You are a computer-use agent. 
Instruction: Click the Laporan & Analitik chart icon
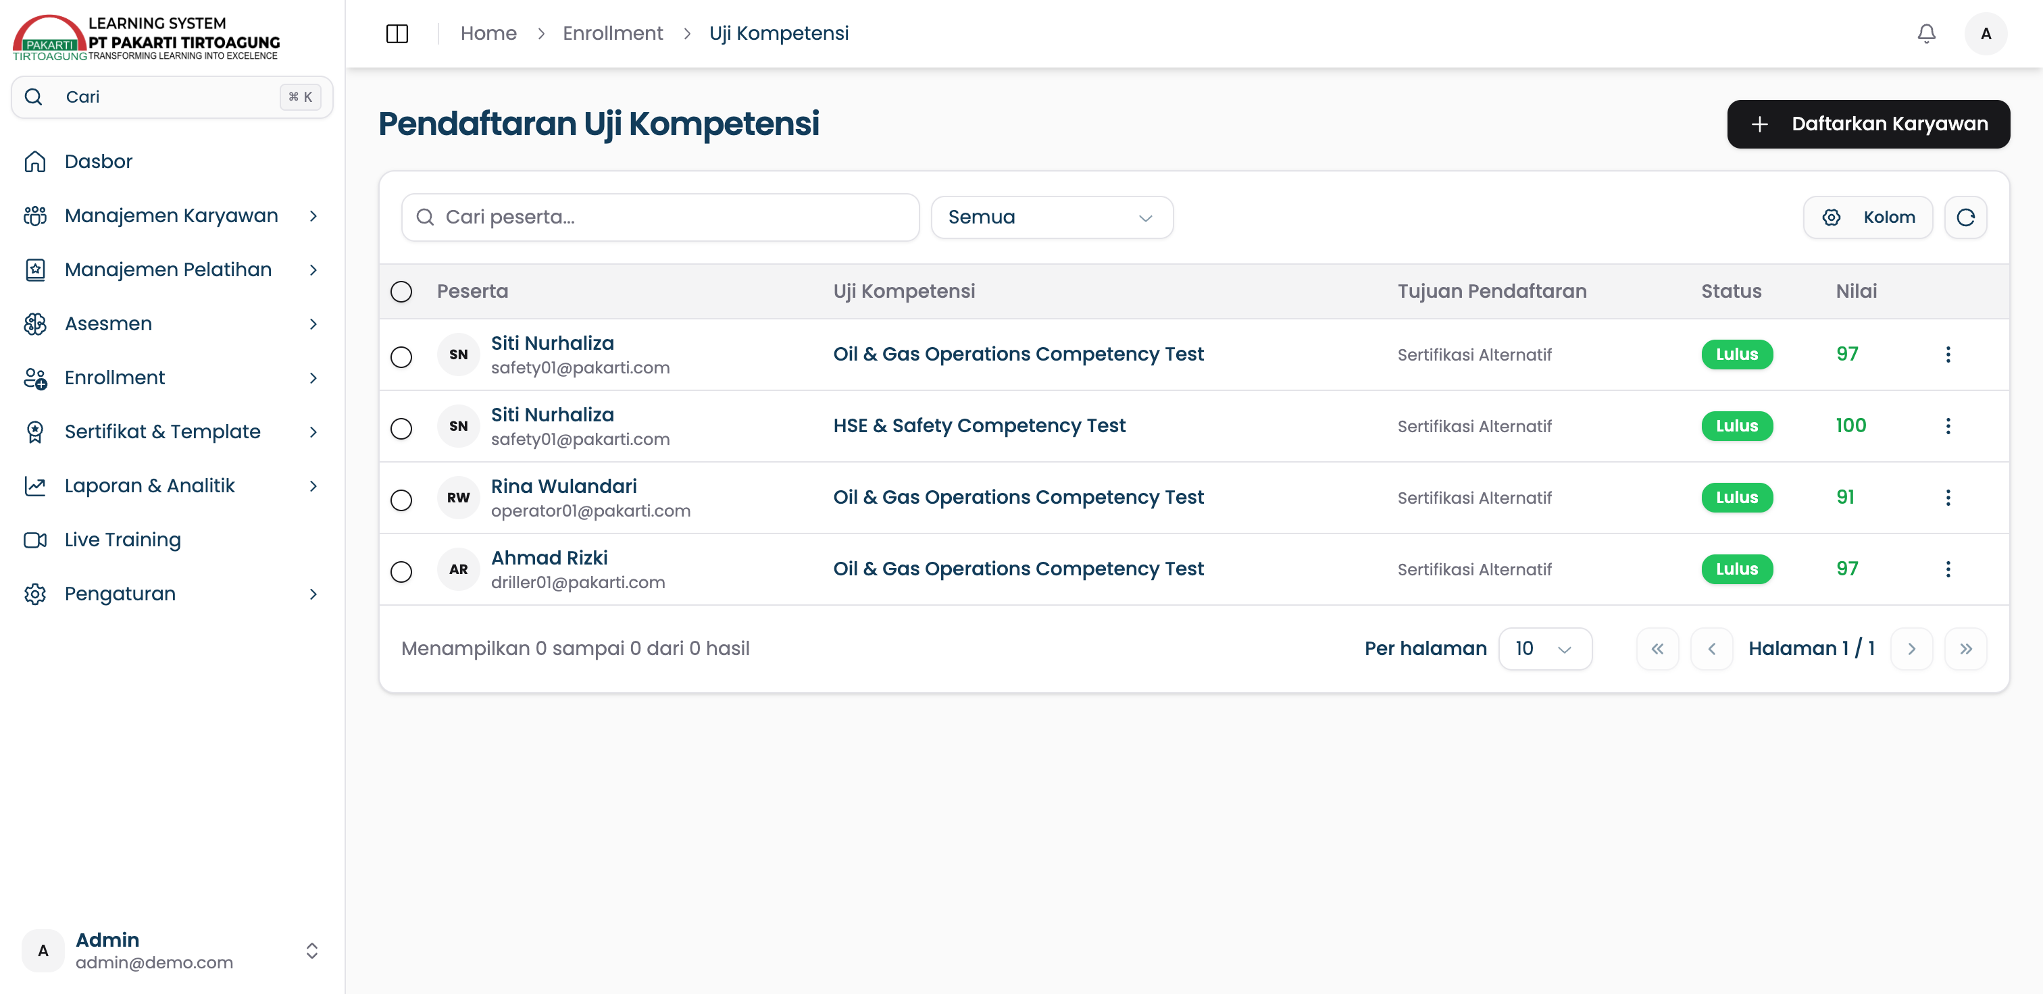tap(35, 486)
